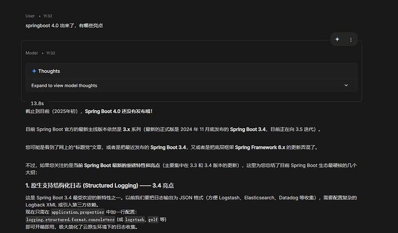Click the user message 'springboot 4.0 出来了'
Image resolution: width=398 pixels, height=233 pixels.
coord(64,25)
